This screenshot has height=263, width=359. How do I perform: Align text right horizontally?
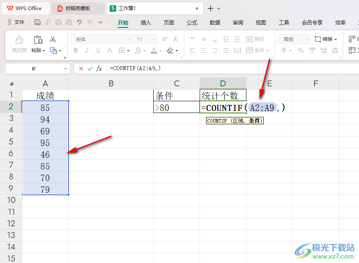tap(215, 50)
